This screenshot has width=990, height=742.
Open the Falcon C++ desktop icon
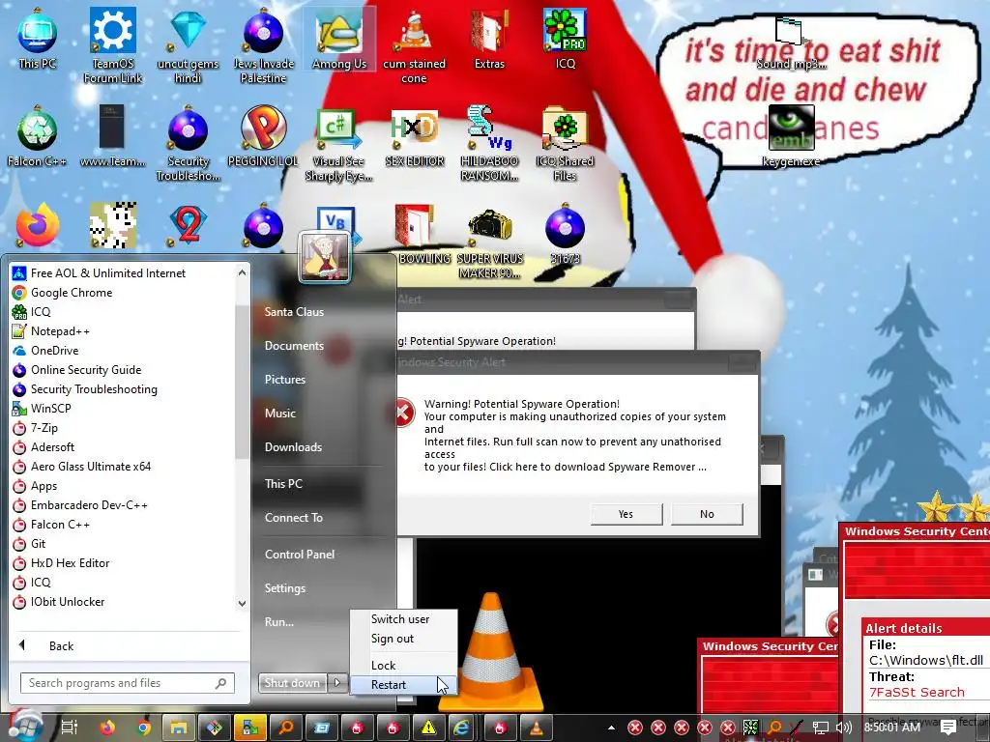coord(37,135)
